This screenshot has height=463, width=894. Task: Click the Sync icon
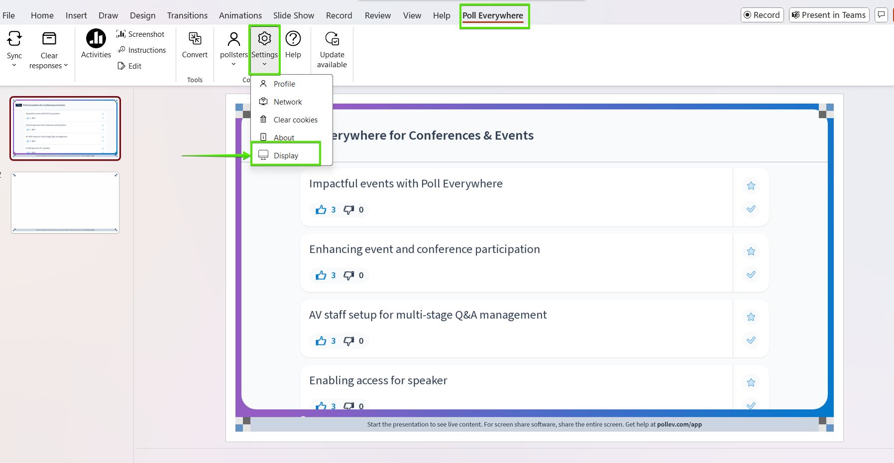pos(14,38)
